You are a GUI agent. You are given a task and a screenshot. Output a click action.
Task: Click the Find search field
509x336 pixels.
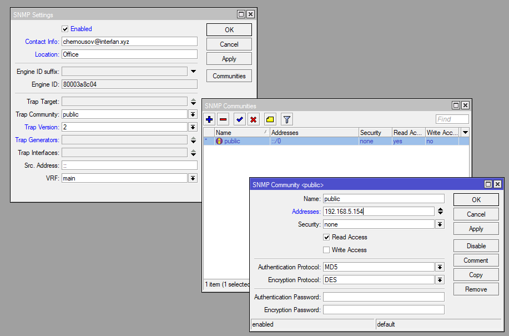pyautogui.click(x=452, y=119)
